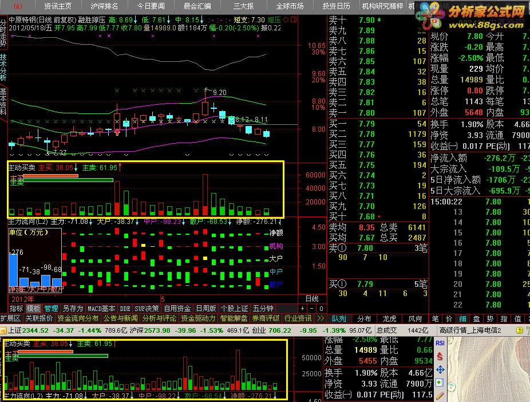Select the pencil drawing tool icon
The height and width of the screenshot is (402, 530).
click(x=440, y=395)
